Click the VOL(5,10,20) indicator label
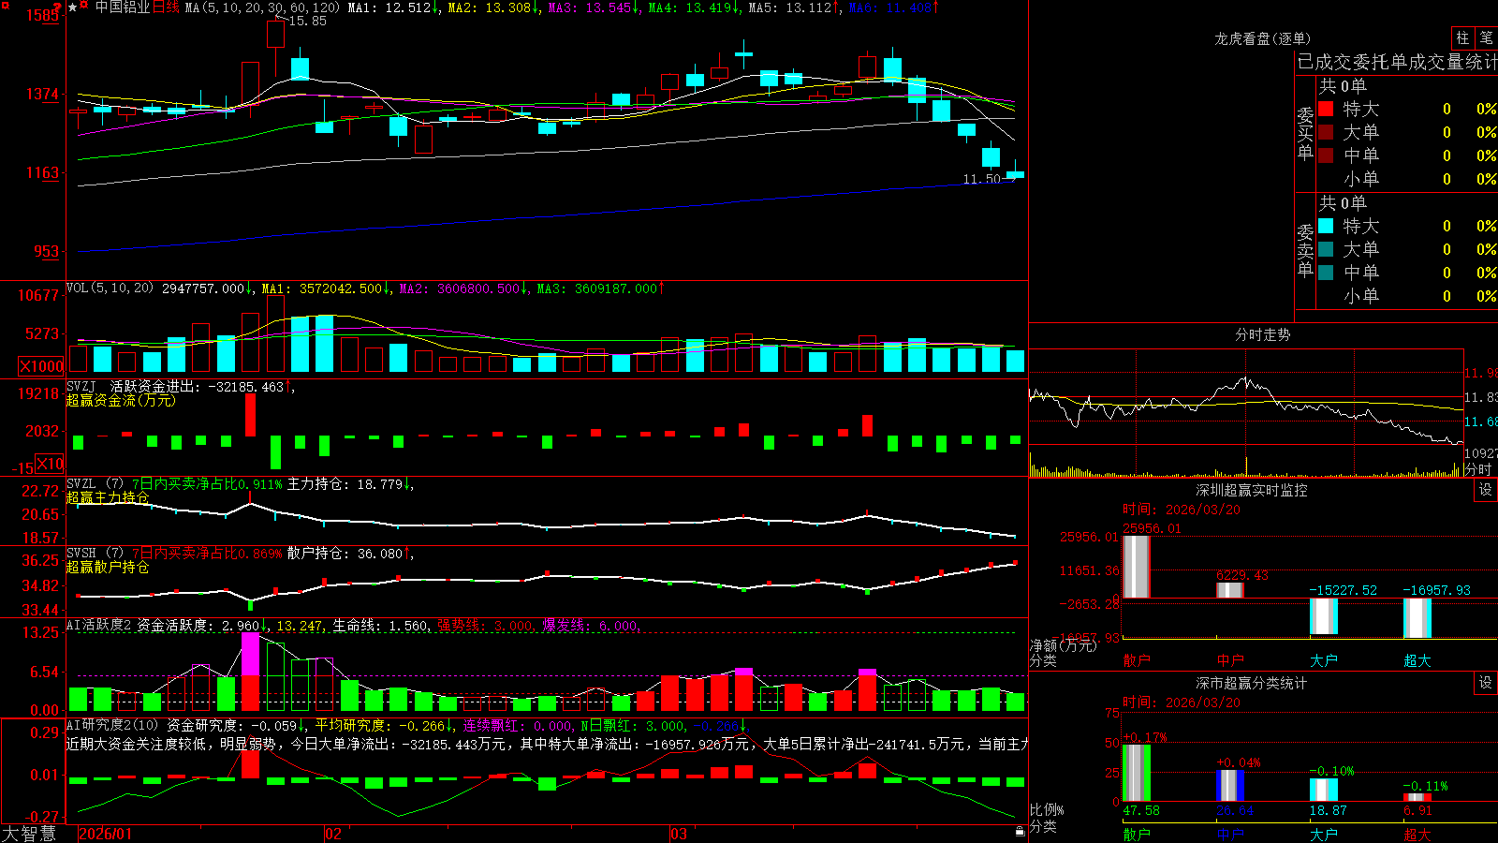The height and width of the screenshot is (843, 1498). pyautogui.click(x=110, y=288)
